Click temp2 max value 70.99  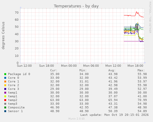(x=142, y=100)
